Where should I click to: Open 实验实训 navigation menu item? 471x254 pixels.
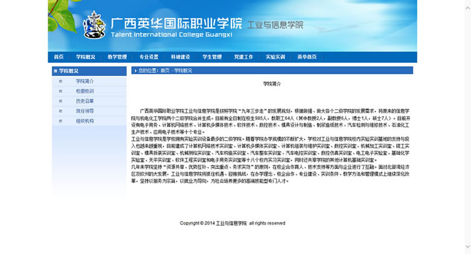[x=275, y=57]
